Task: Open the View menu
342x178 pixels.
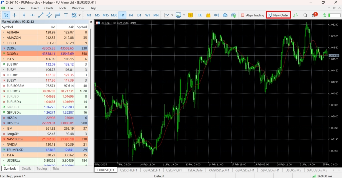Action: [22, 8]
